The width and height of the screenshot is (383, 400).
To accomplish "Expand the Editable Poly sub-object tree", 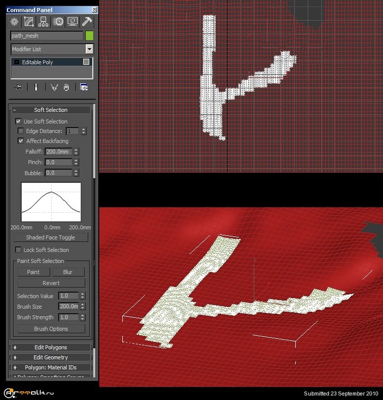I will pos(17,62).
